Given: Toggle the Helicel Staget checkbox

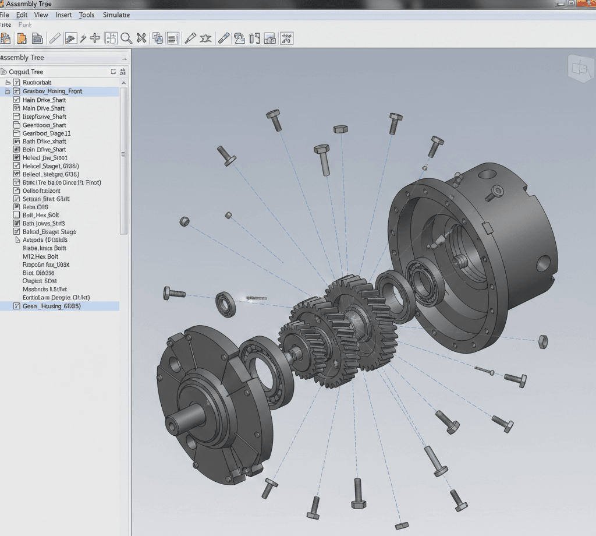Looking at the screenshot, I should tap(16, 166).
